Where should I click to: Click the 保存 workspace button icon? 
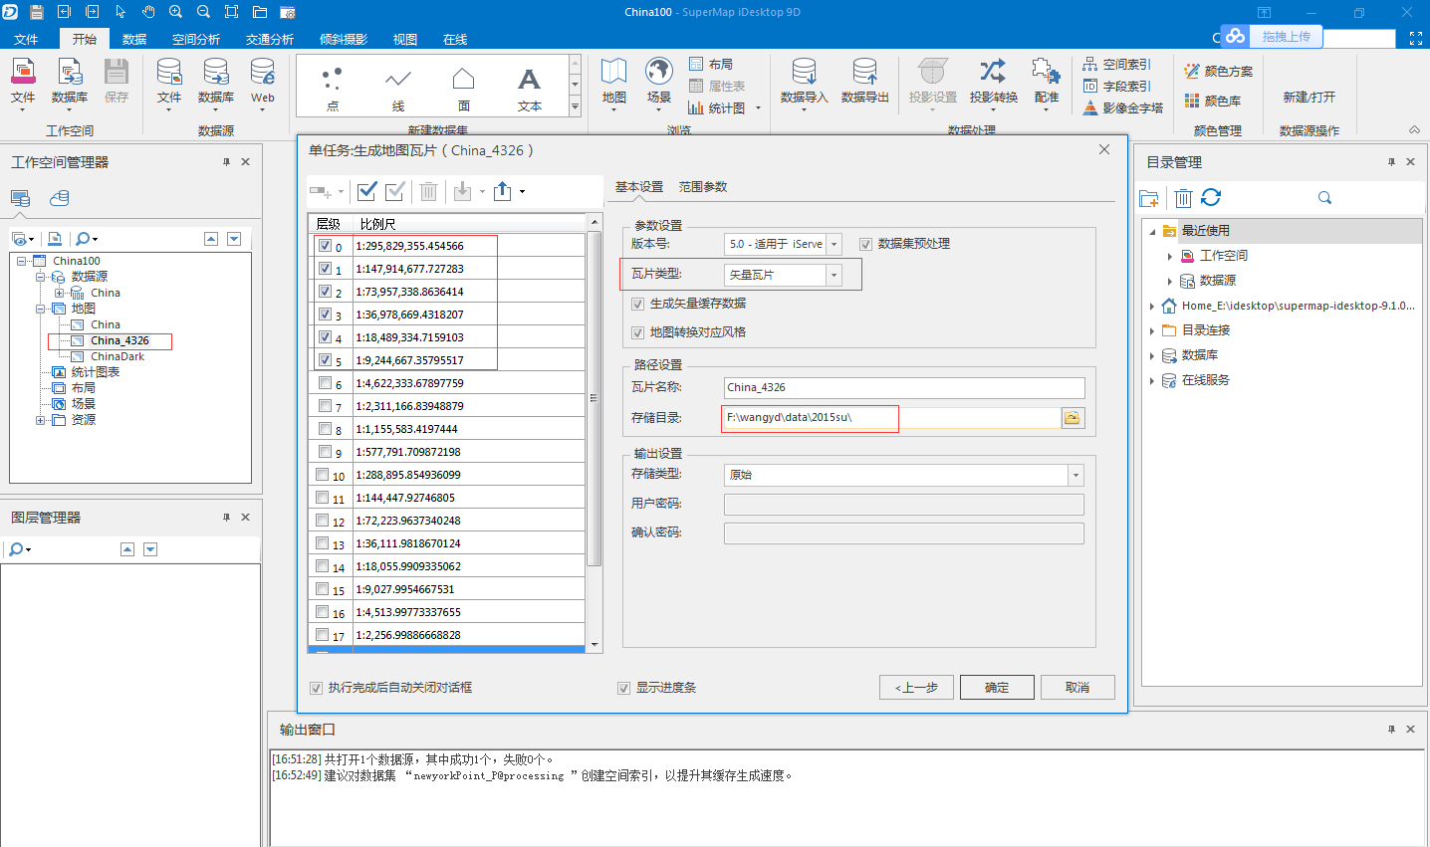(117, 73)
